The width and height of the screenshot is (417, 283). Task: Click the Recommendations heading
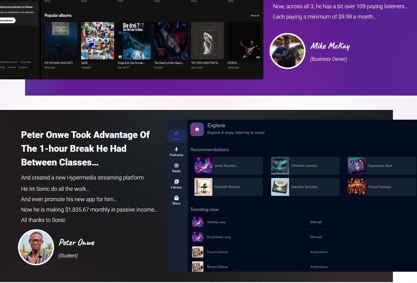pos(209,150)
